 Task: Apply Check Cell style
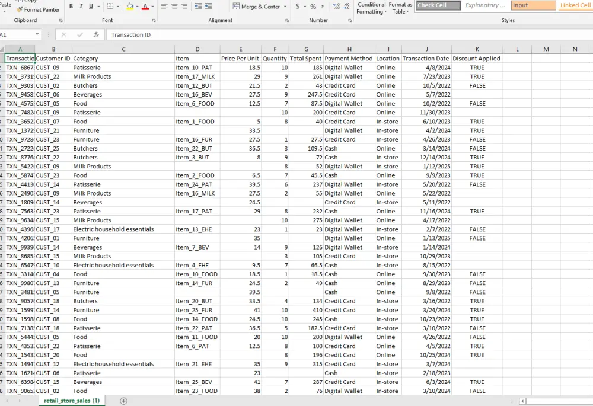click(438, 5)
